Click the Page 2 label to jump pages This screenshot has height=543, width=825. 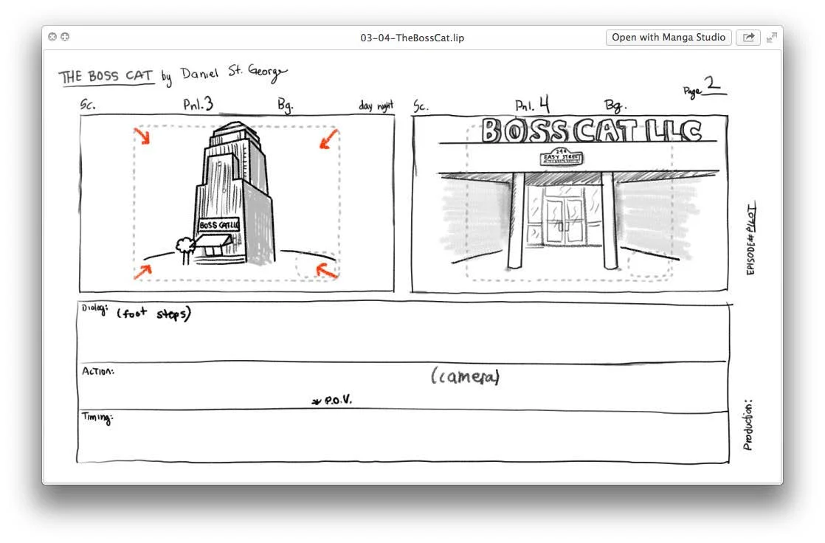pyautogui.click(x=702, y=88)
